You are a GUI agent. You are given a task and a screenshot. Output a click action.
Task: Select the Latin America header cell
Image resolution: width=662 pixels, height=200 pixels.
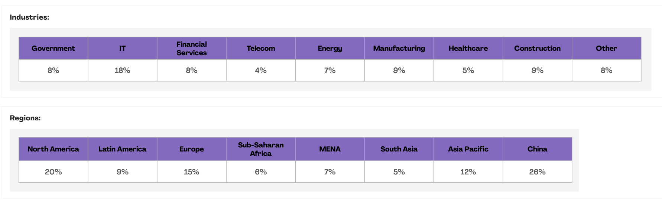pos(122,149)
